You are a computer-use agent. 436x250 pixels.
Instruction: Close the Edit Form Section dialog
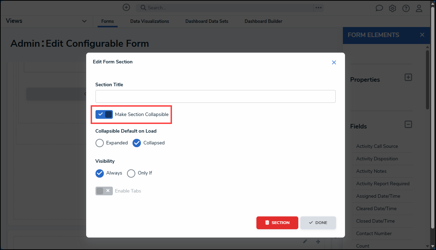tap(334, 62)
